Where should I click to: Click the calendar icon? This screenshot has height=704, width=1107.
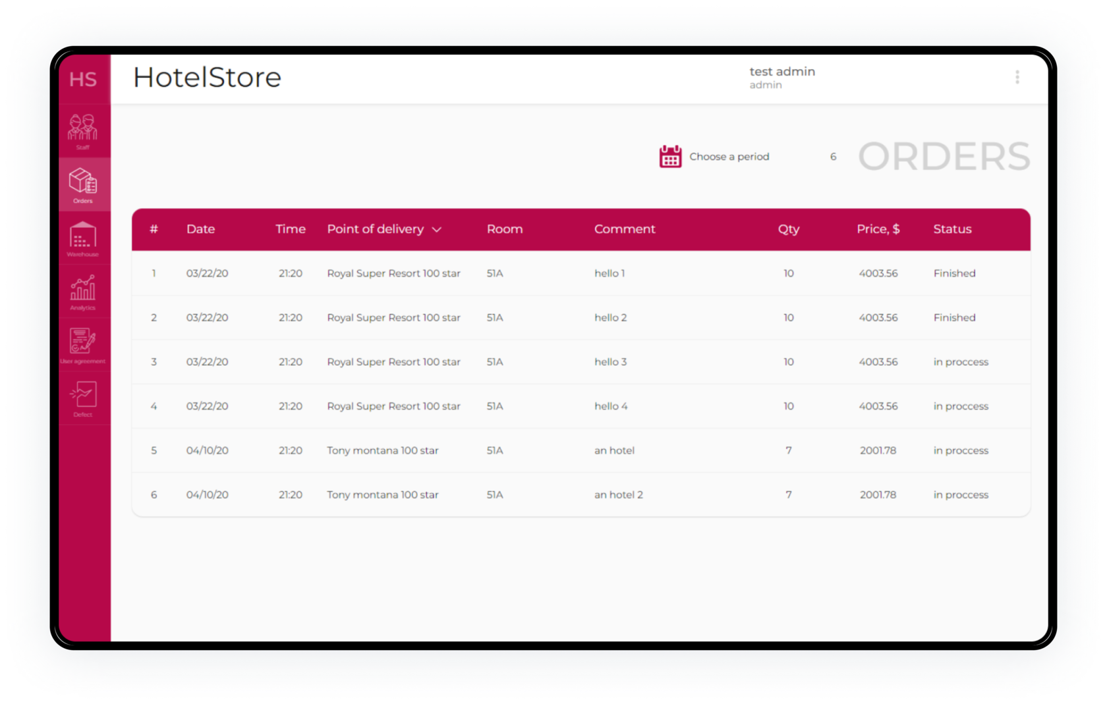point(670,157)
